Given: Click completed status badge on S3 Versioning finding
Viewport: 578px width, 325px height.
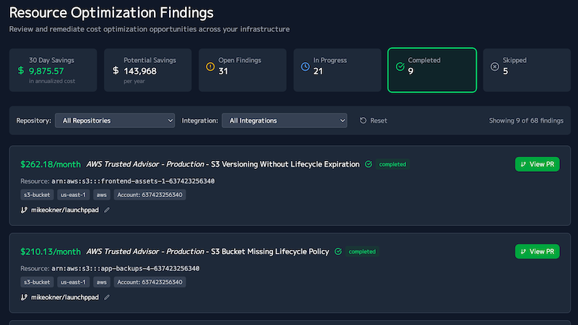Looking at the screenshot, I should point(392,165).
